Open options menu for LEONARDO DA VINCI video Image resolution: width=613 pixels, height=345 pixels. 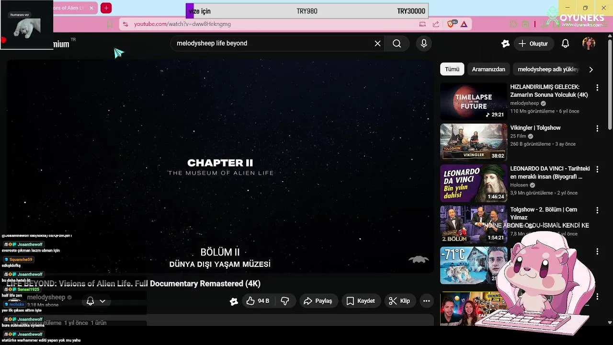(x=597, y=169)
